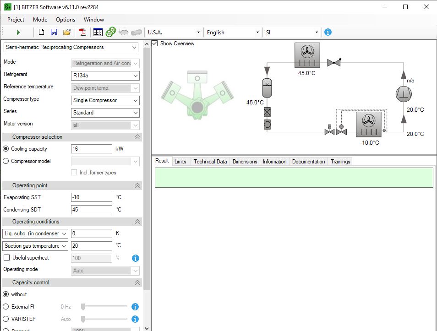This screenshot has height=331, width=437.
Task: Click the Condensing SDT input field
Action: [92, 210]
